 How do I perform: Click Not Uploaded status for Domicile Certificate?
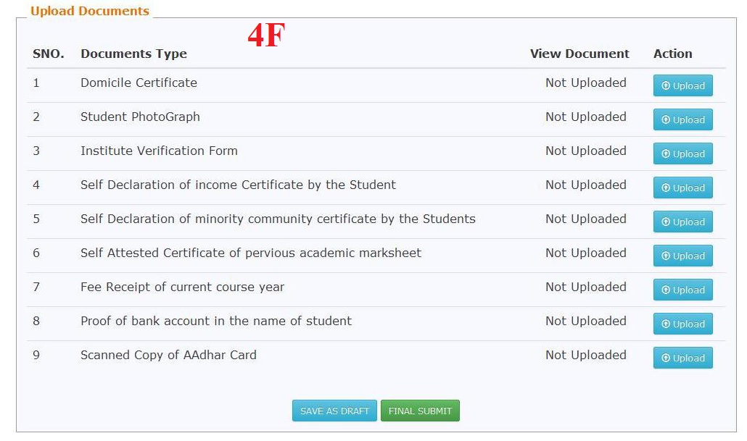(x=586, y=83)
